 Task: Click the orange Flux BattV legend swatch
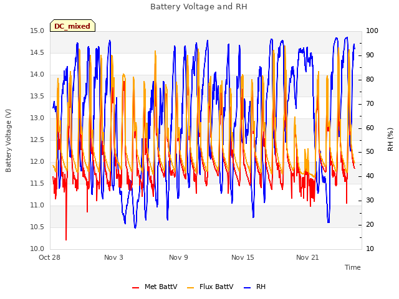190,288
